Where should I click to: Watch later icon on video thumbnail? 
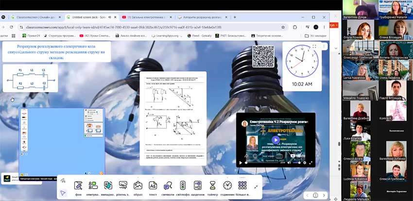(x=255, y=155)
